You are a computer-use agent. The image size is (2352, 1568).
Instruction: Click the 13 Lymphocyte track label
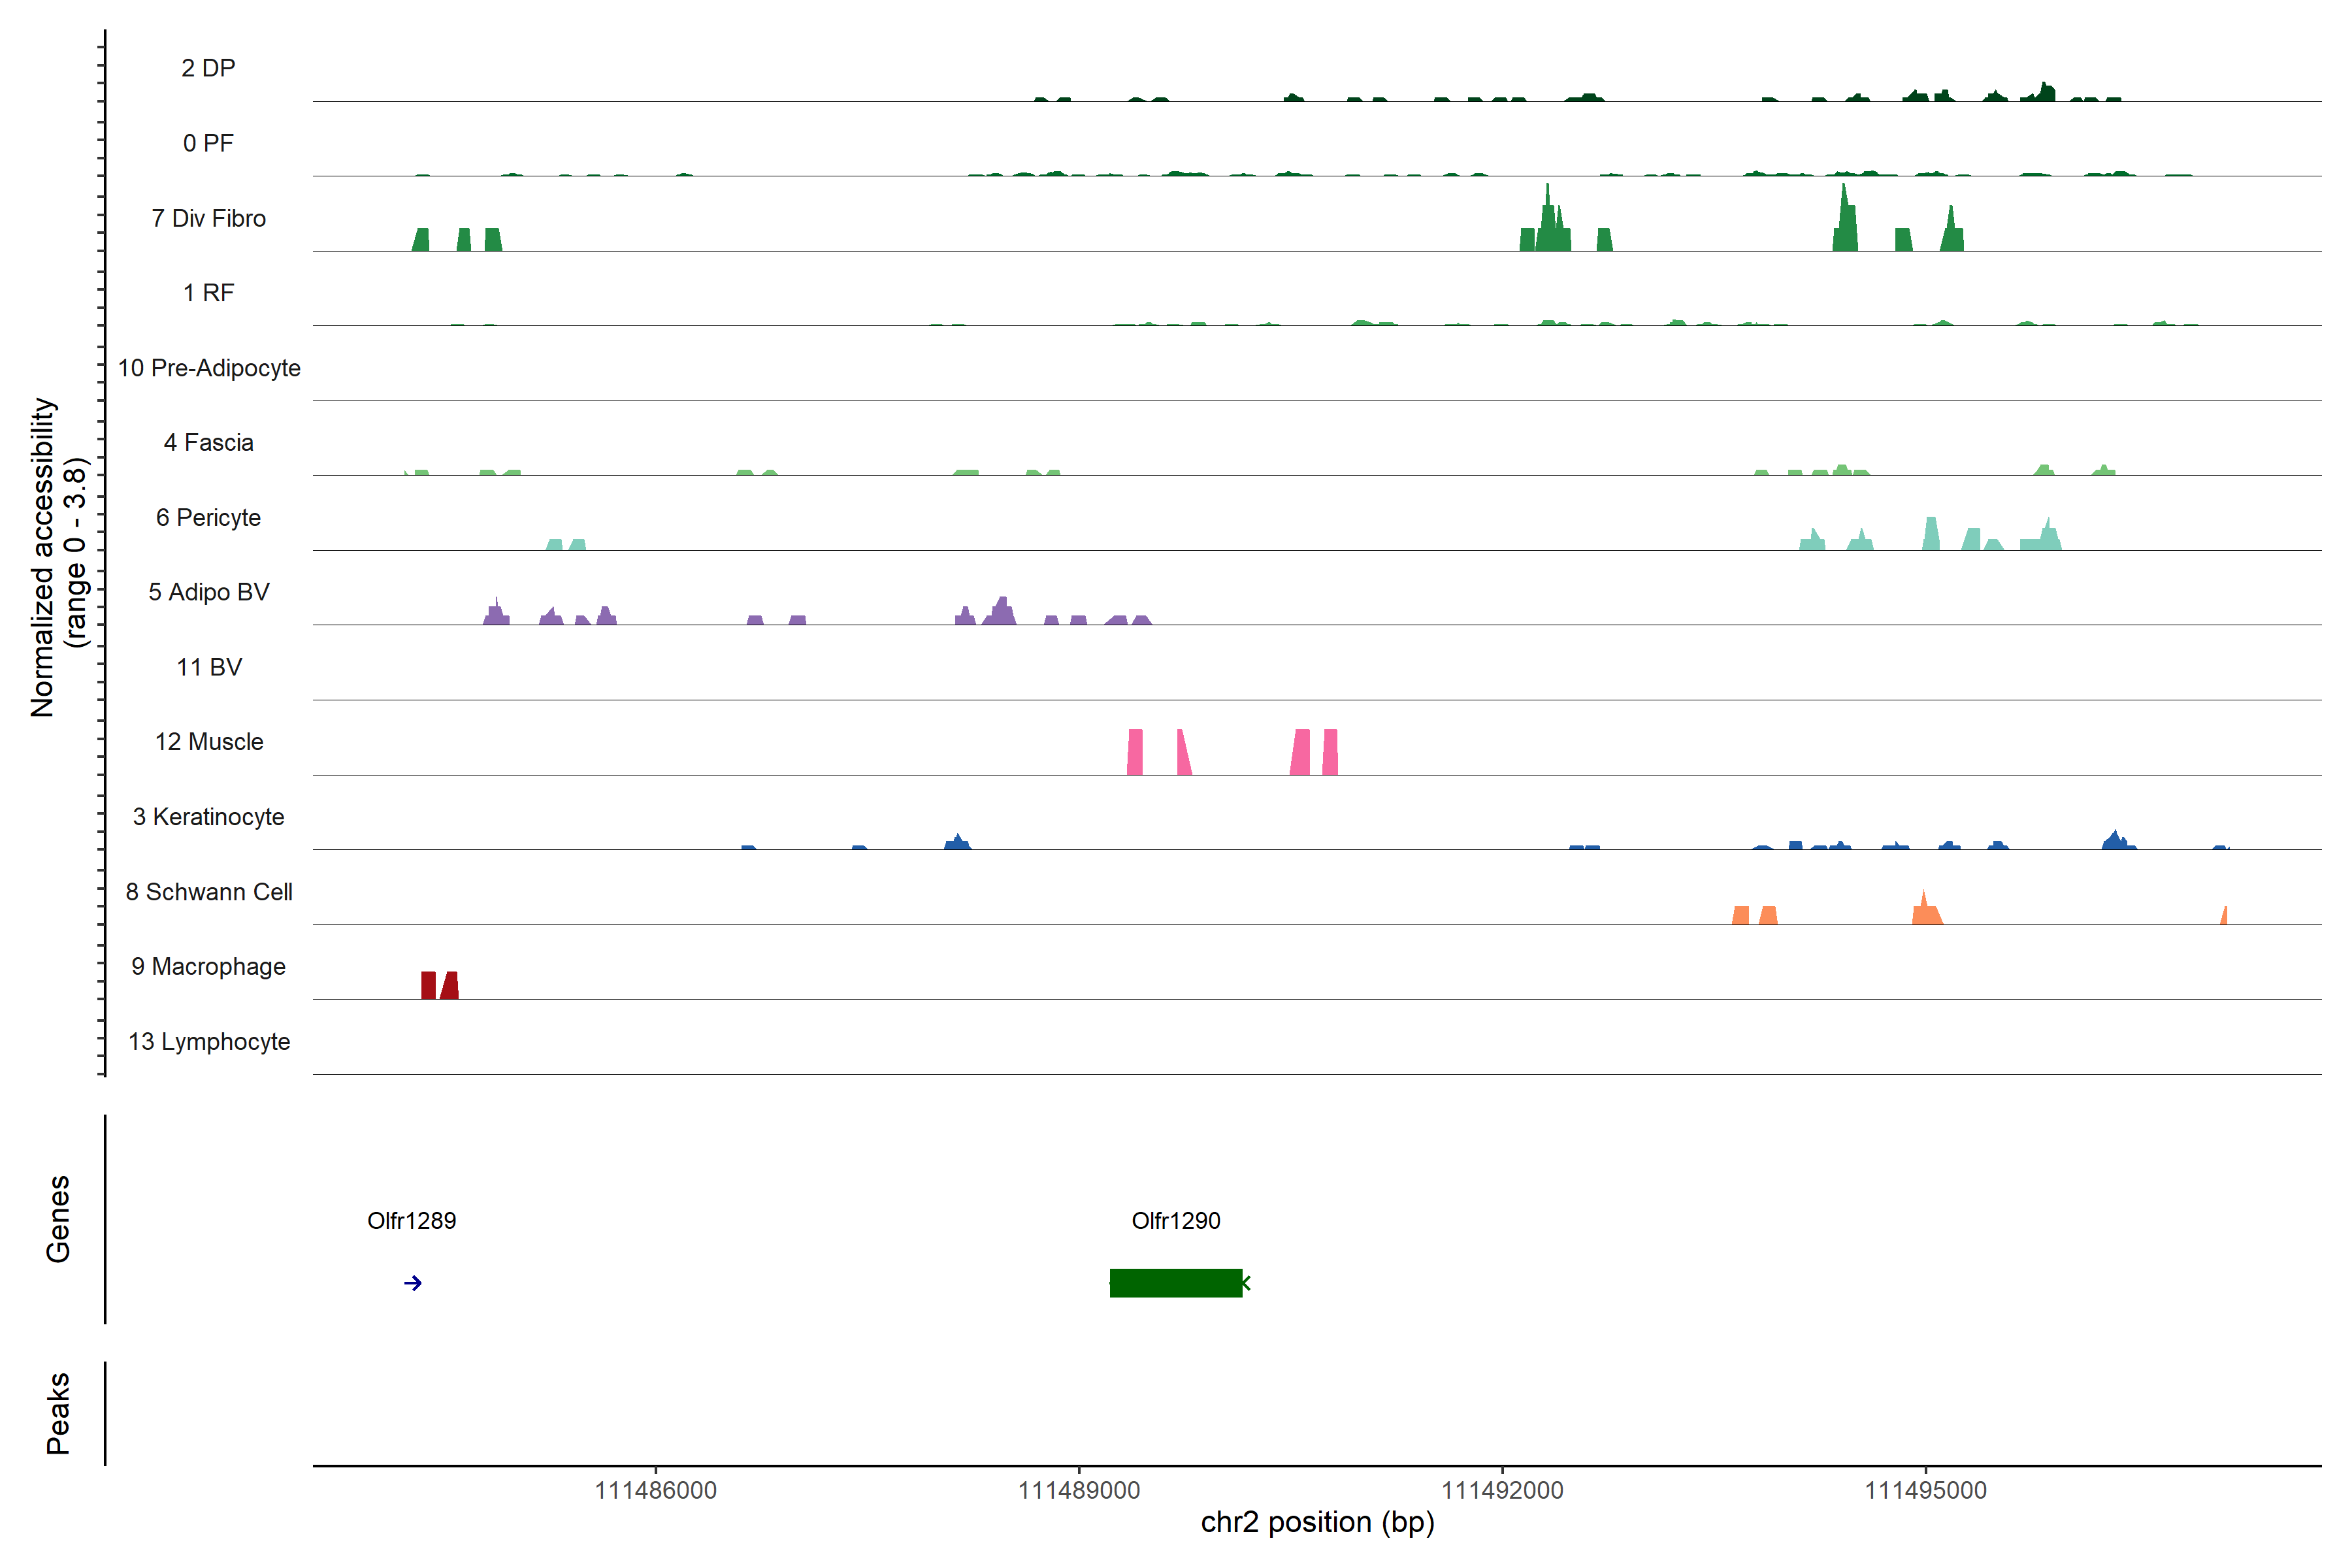pyautogui.click(x=208, y=1042)
